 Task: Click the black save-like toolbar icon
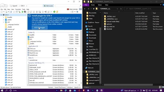point(25,12)
